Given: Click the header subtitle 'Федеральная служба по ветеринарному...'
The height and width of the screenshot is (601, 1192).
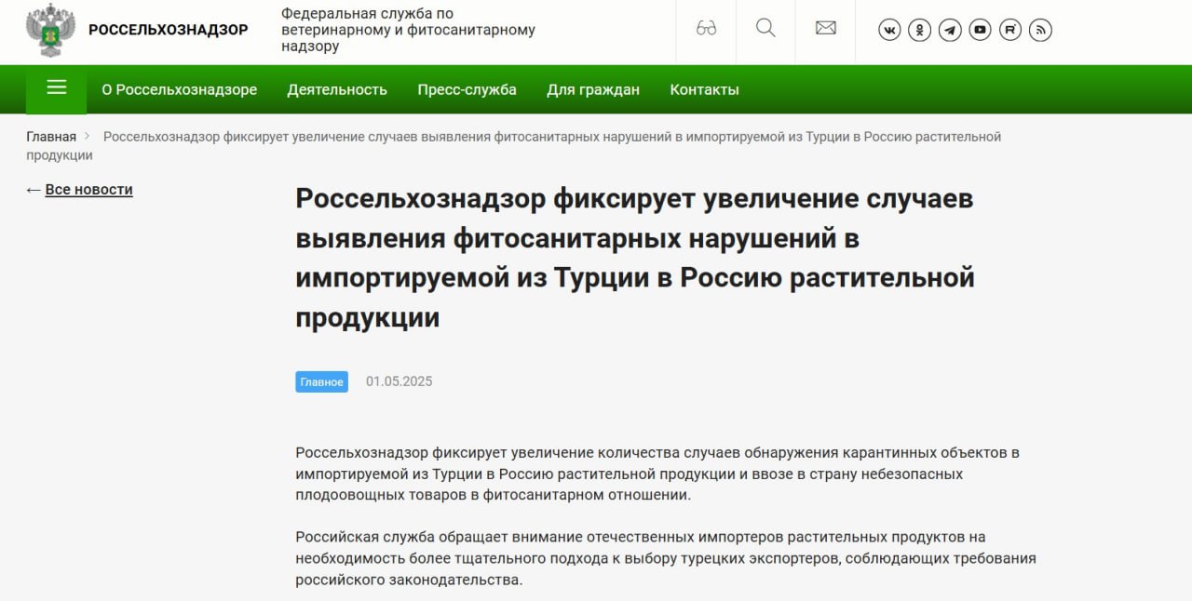Looking at the screenshot, I should click(408, 30).
